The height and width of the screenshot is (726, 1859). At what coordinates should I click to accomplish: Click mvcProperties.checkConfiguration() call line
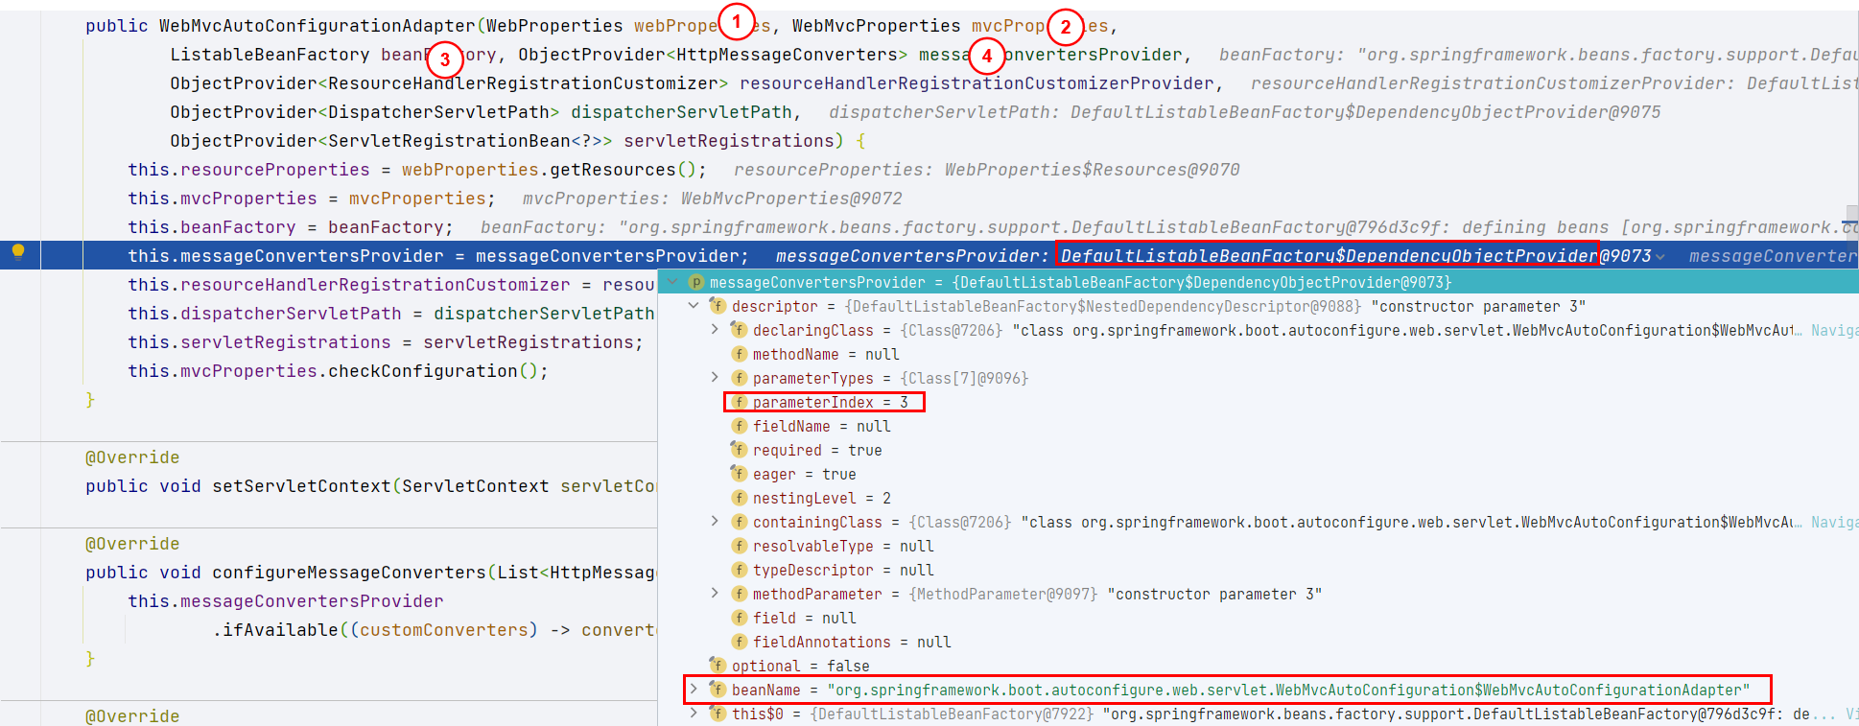[x=338, y=371]
